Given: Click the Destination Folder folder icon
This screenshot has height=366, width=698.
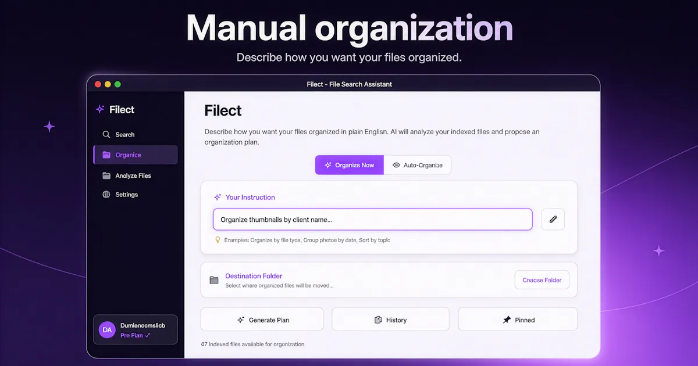Looking at the screenshot, I should click(x=214, y=280).
